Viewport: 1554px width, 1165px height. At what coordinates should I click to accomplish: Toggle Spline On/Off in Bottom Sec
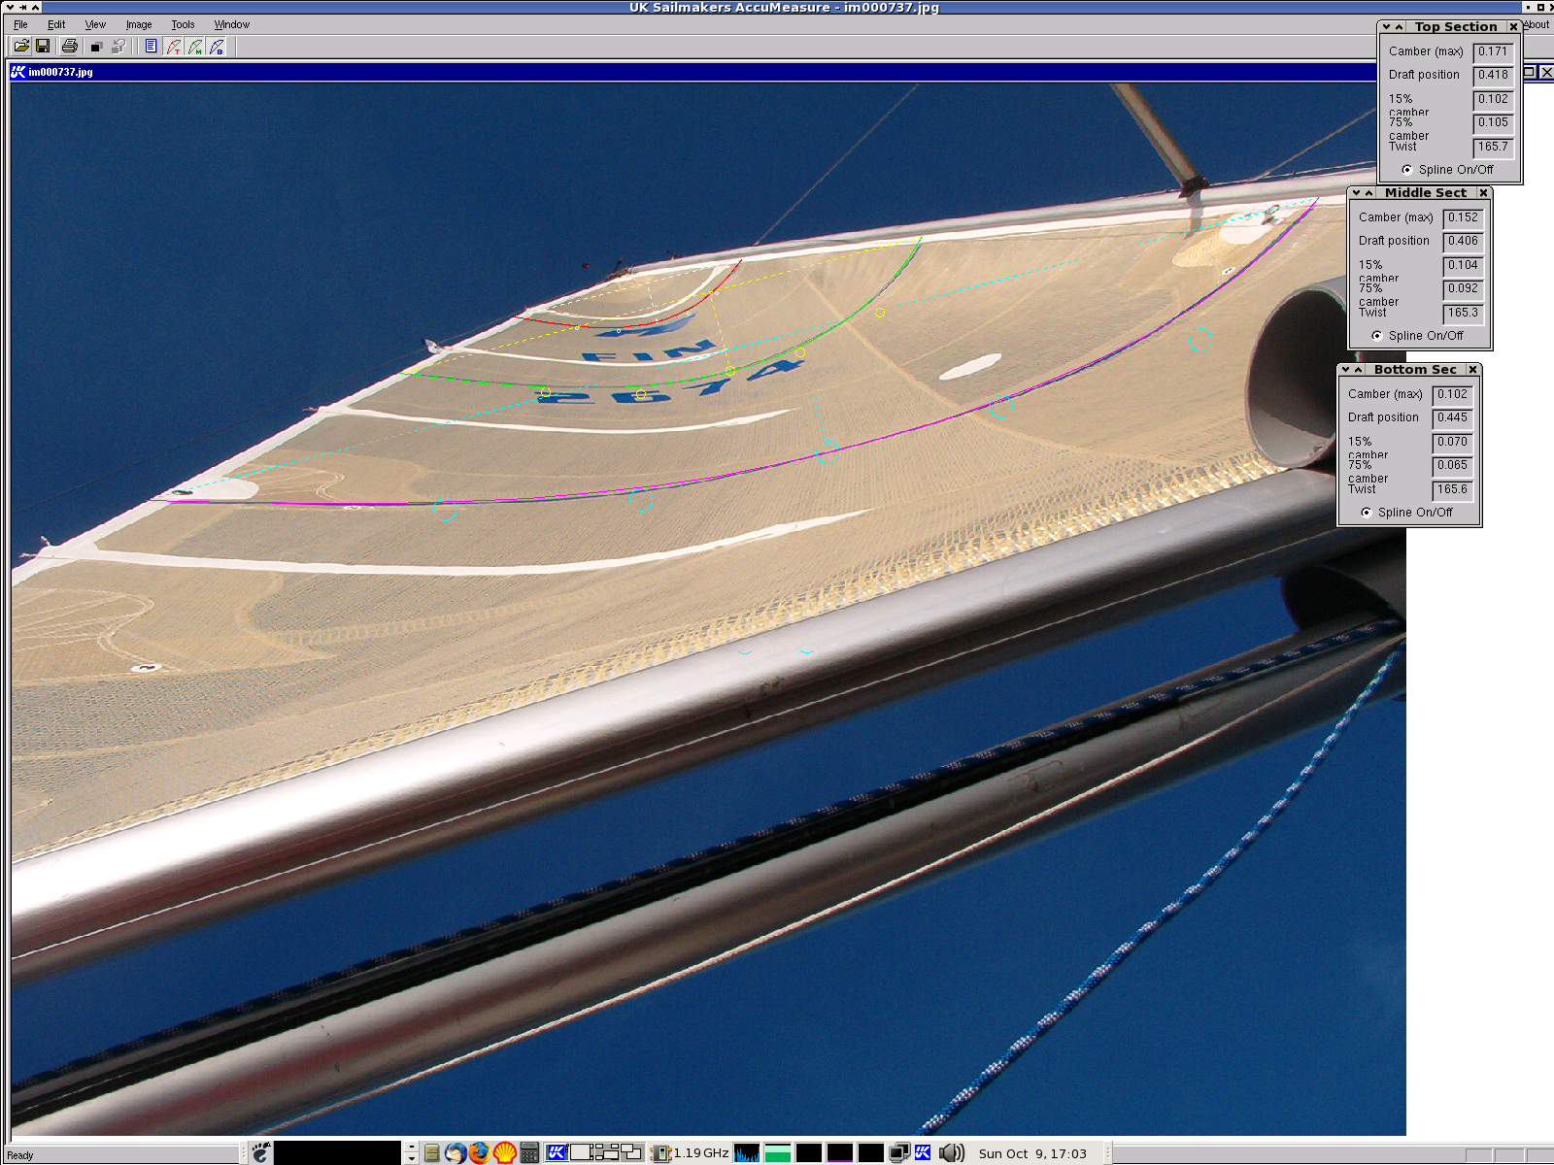tap(1405, 513)
